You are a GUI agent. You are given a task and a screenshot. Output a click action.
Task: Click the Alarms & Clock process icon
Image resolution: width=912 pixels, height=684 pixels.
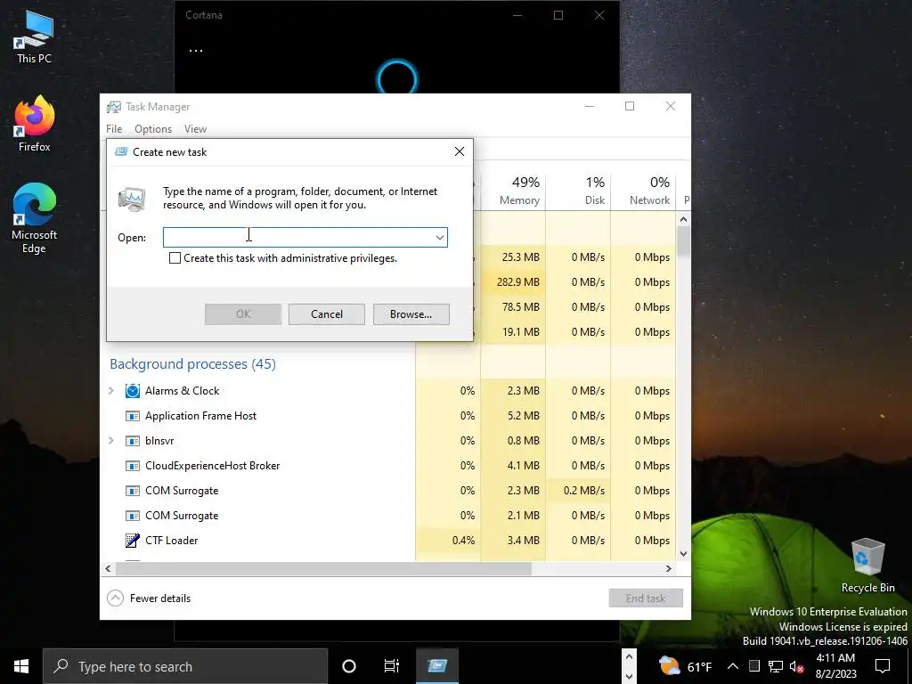[133, 391]
